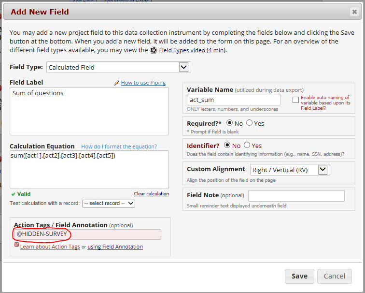Open the Field Types video link

(x=192, y=50)
